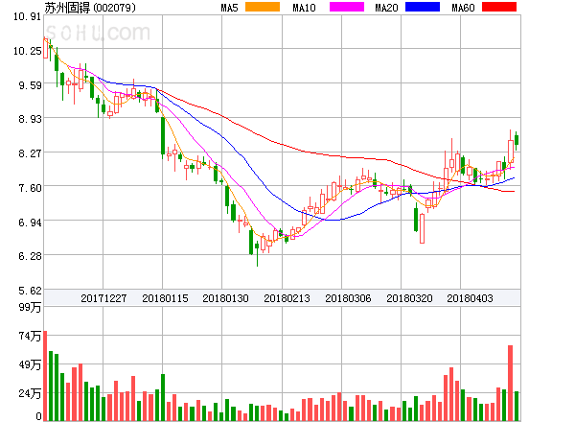575x422 pixels.
Task: Click the 20180306 date label
Action: tap(348, 298)
